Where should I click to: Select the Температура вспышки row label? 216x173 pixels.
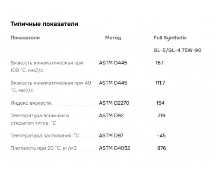[x=40, y=119]
